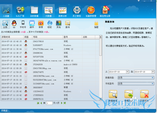Screen dimensions: 157x113
Task: Expand the 数据类型 dropdown
Action: (136, 78)
